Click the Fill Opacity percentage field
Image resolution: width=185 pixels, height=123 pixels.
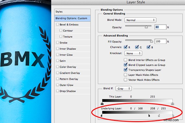160,42
